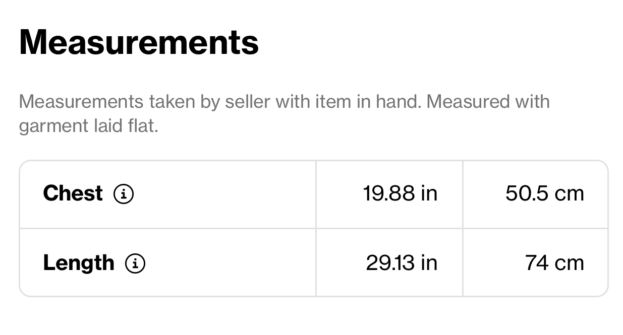The height and width of the screenshot is (335, 623).
Task: Click the Measurements heading
Action: tap(139, 42)
